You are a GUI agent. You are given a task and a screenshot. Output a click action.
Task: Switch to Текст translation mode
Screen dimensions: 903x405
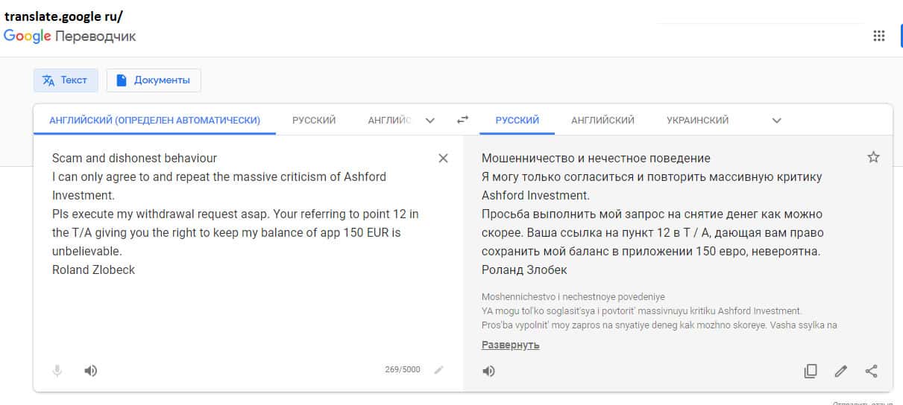(66, 80)
